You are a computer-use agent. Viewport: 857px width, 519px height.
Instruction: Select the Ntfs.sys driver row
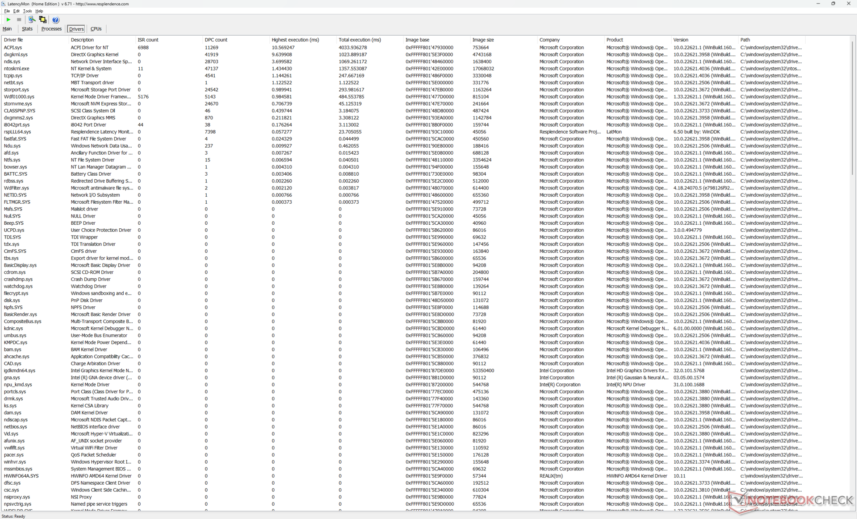(x=403, y=160)
